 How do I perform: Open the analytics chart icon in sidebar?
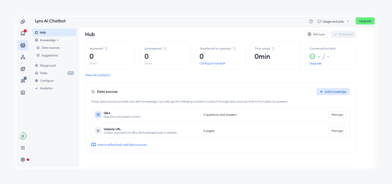coord(23,92)
